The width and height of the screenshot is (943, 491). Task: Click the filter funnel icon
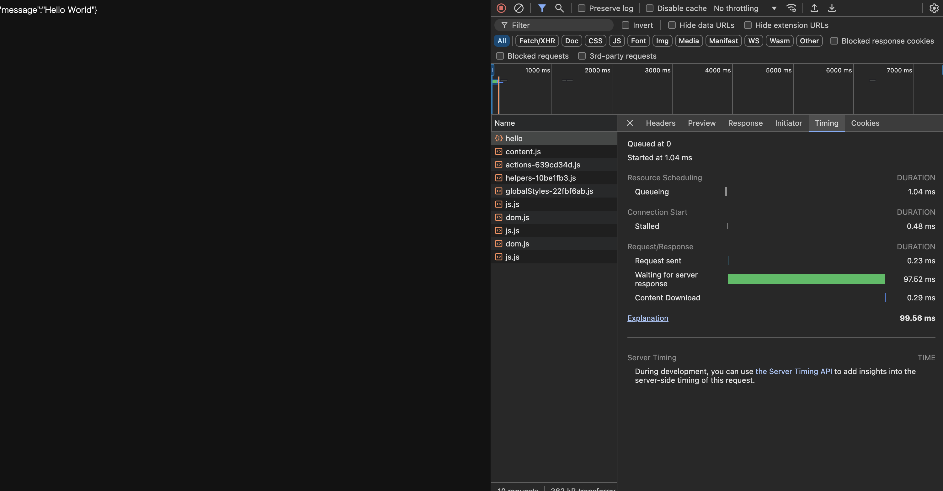540,8
